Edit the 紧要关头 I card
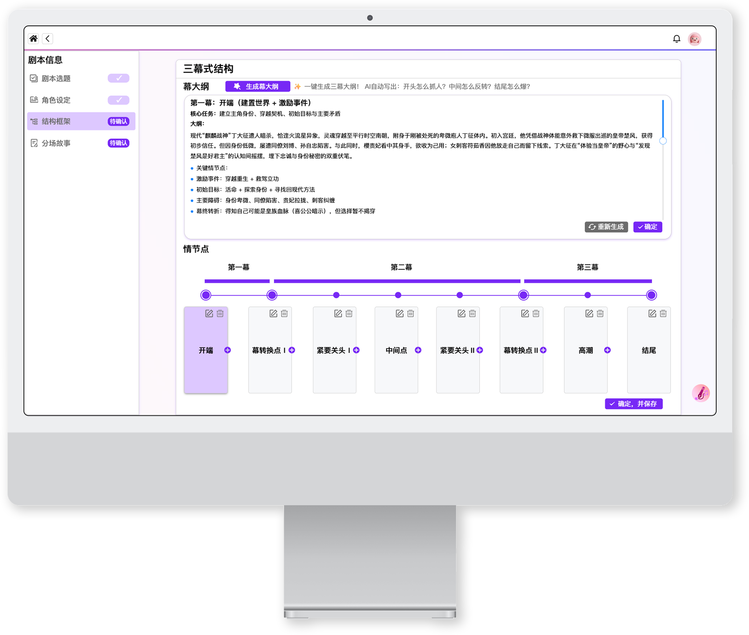The image size is (749, 635). (338, 314)
